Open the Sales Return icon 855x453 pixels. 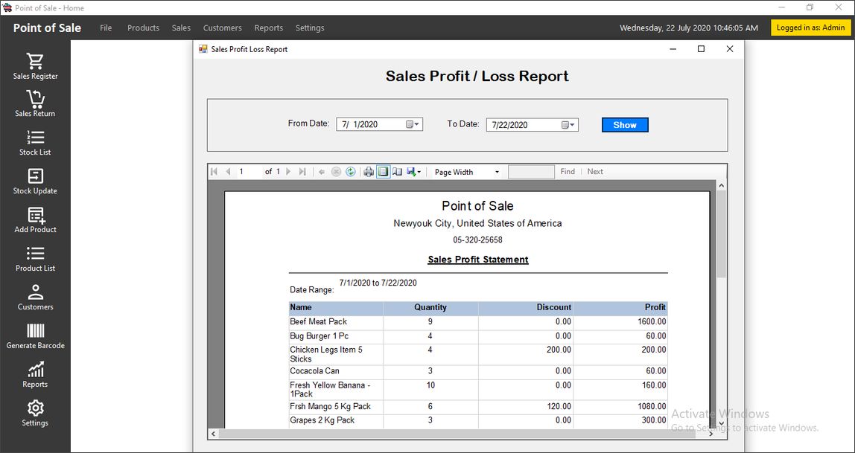(x=35, y=103)
